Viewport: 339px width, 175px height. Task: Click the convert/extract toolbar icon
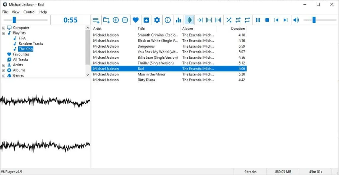pyautogui.click(x=146, y=20)
